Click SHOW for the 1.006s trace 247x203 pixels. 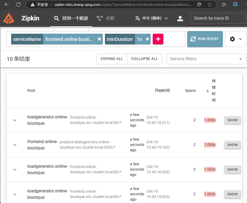232,120
